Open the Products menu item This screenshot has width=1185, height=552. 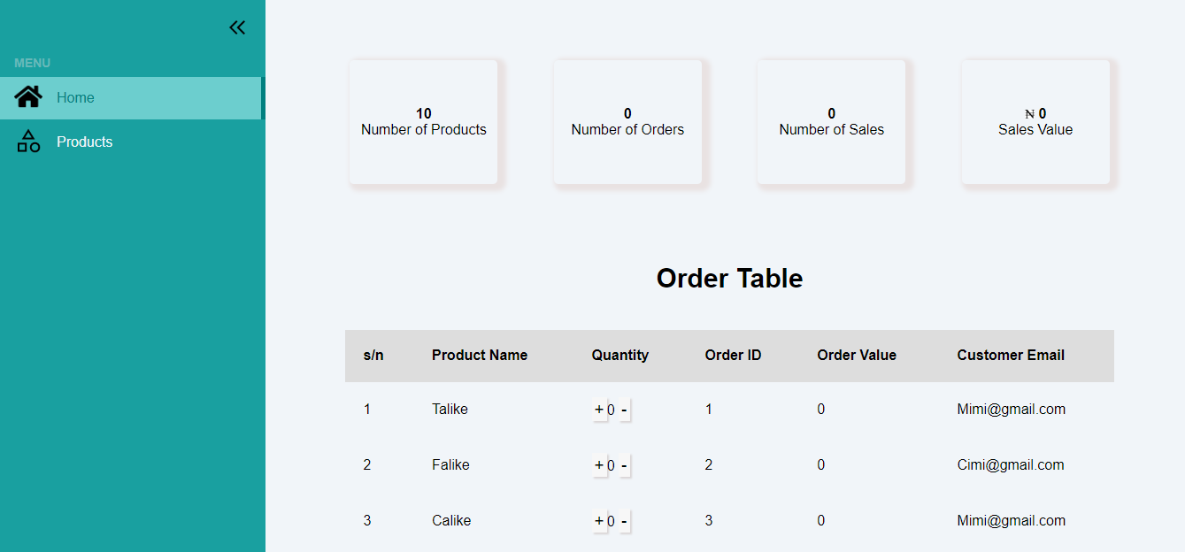click(84, 142)
